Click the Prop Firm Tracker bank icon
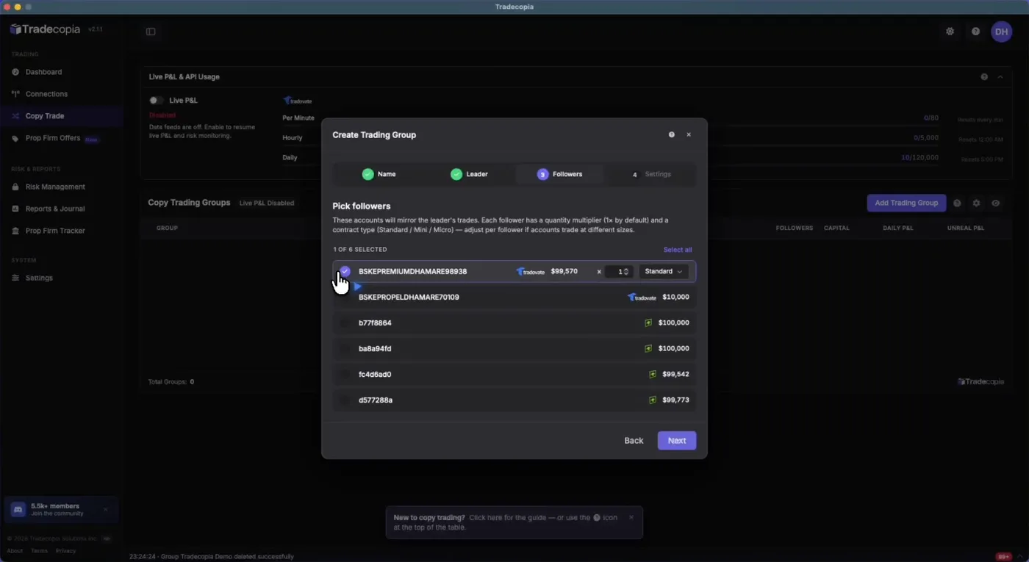The image size is (1029, 562). 15,231
